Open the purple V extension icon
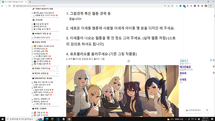 [188, 6]
